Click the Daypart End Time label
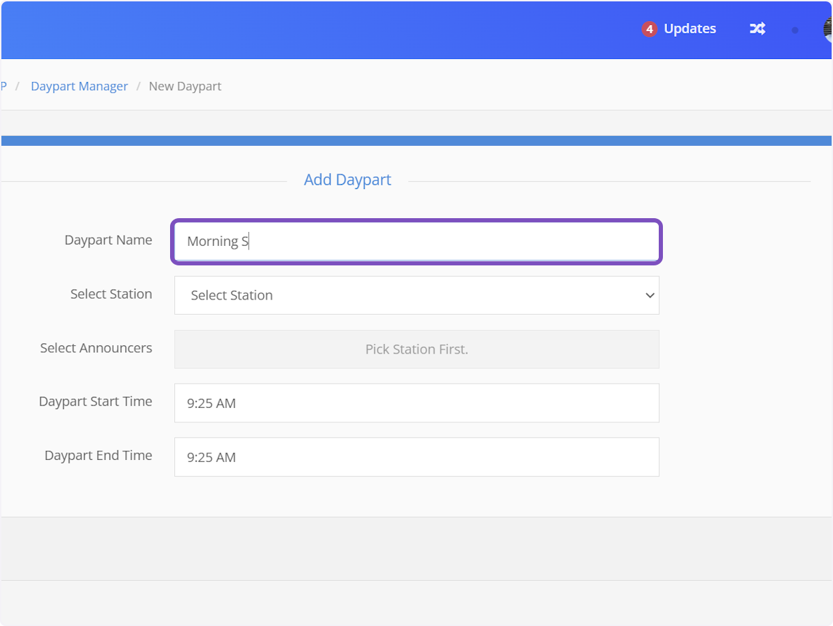The image size is (833, 626). (98, 456)
